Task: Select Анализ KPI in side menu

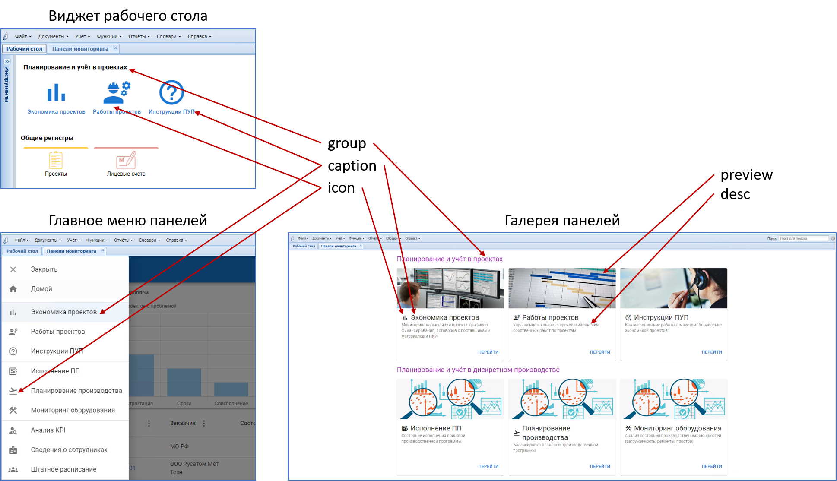Action: coord(48,430)
